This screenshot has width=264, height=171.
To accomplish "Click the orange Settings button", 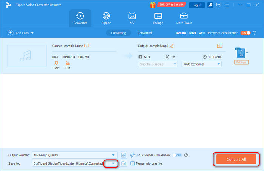I will [x=241, y=63].
